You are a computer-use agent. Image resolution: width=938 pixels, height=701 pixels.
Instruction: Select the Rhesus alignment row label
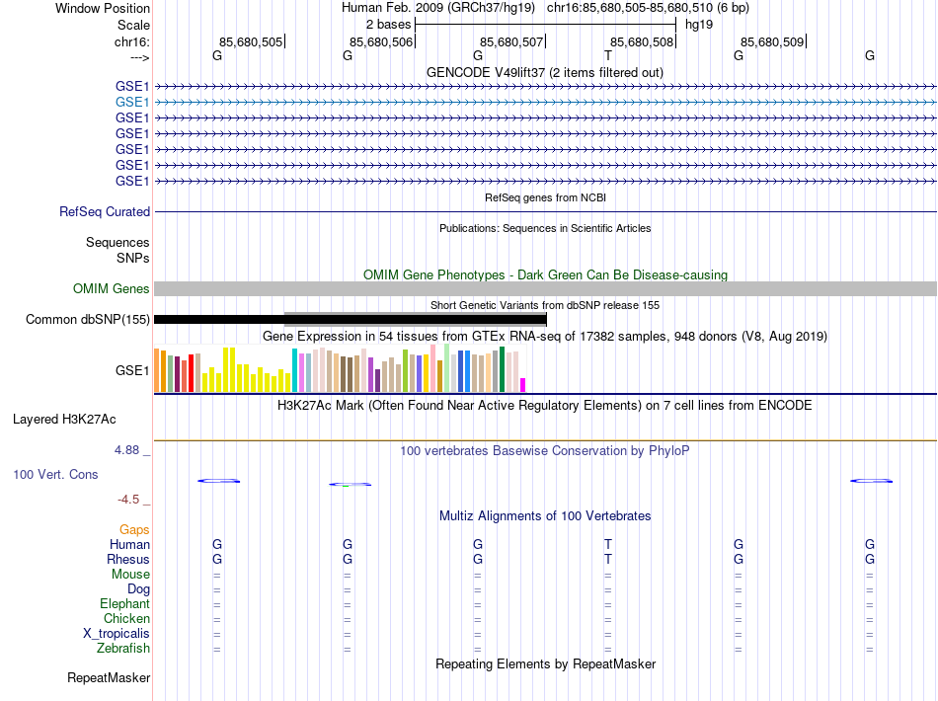click(x=128, y=559)
